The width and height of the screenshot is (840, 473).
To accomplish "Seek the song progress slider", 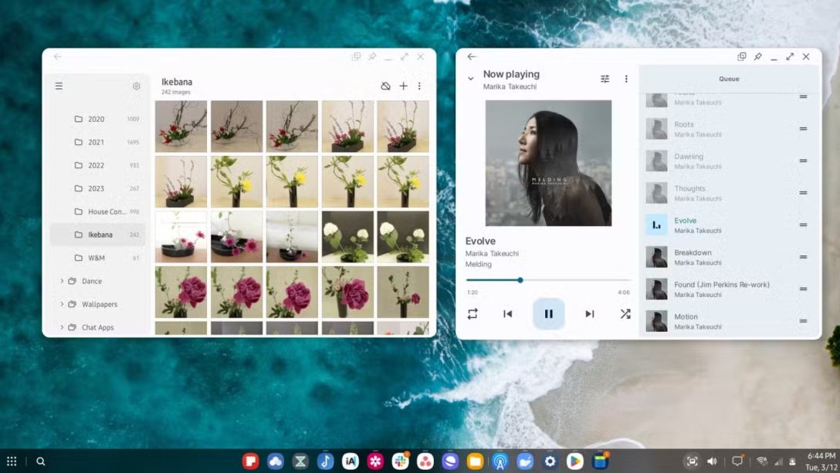I will click(520, 280).
